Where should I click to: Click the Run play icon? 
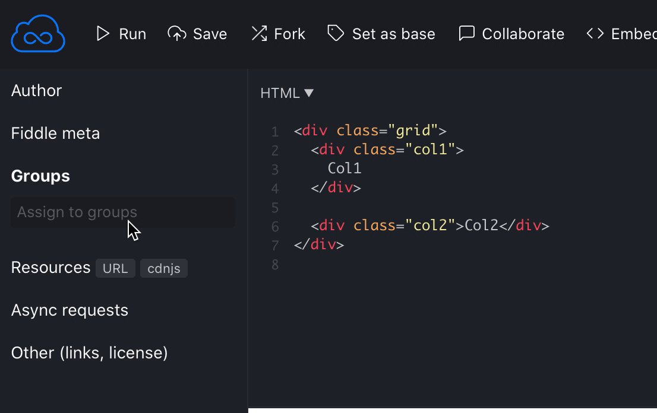coord(103,33)
